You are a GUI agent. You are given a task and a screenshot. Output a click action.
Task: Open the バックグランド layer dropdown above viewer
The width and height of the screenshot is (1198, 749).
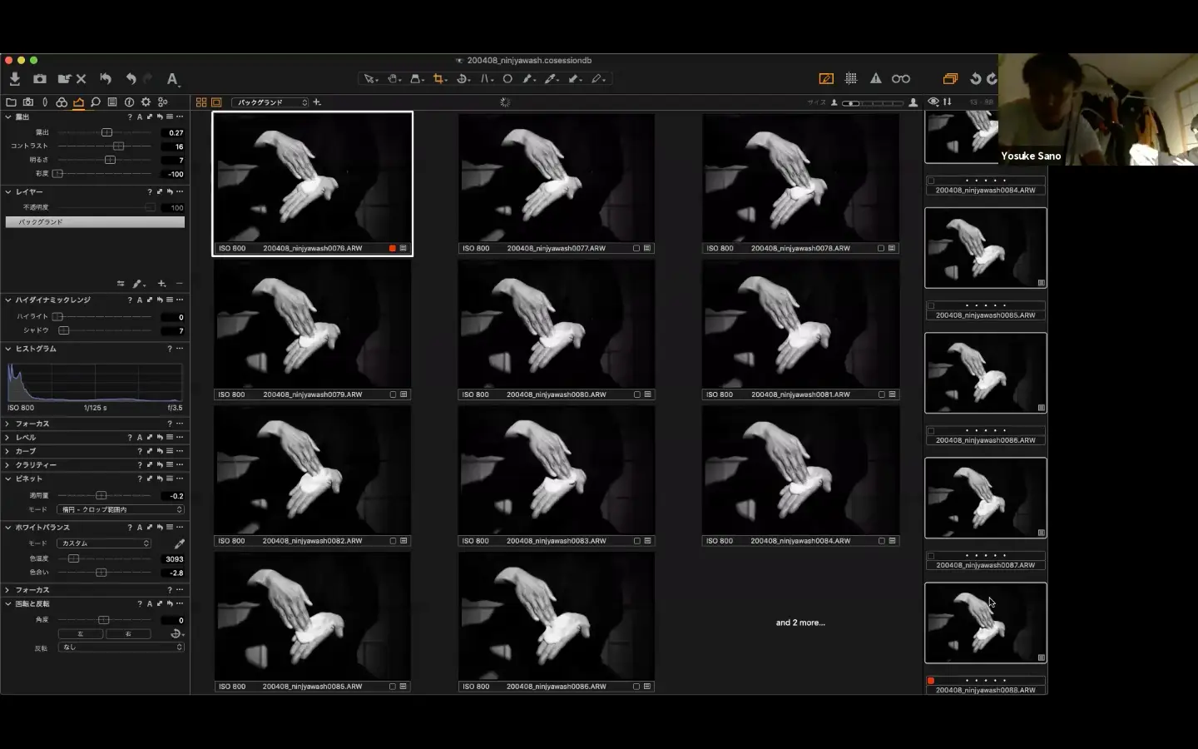(x=270, y=102)
